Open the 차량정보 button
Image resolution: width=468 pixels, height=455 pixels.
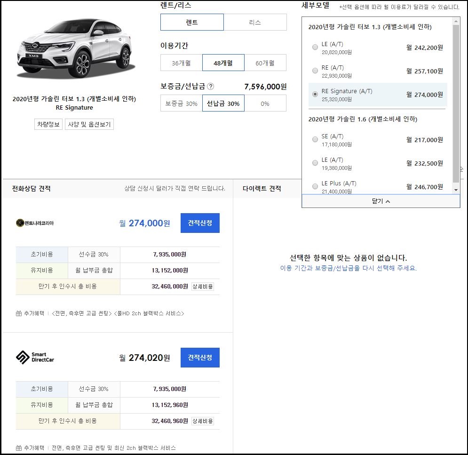tap(48, 124)
